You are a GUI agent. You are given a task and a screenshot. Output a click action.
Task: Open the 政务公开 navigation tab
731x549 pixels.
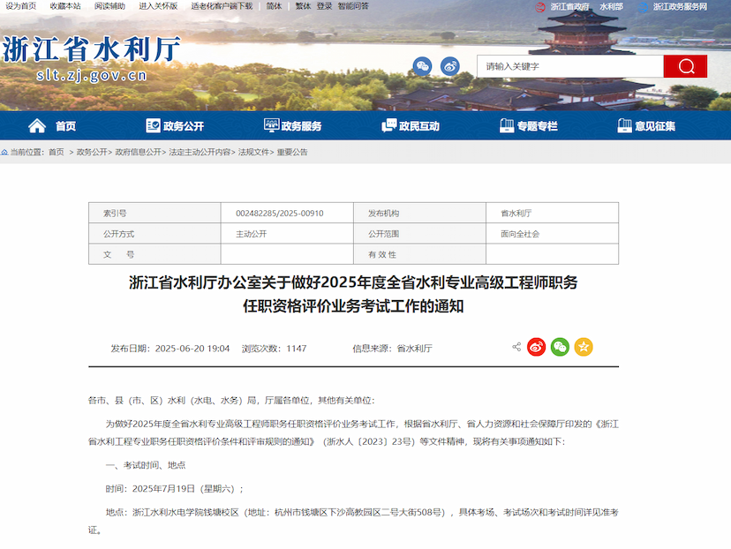[174, 126]
